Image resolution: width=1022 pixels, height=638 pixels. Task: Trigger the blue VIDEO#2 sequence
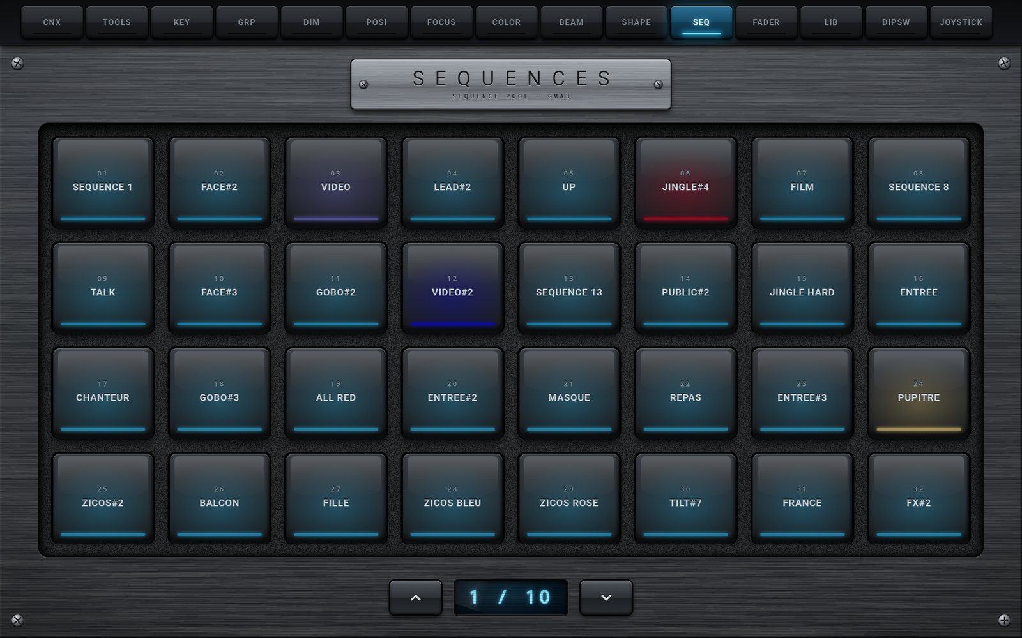[x=452, y=287]
